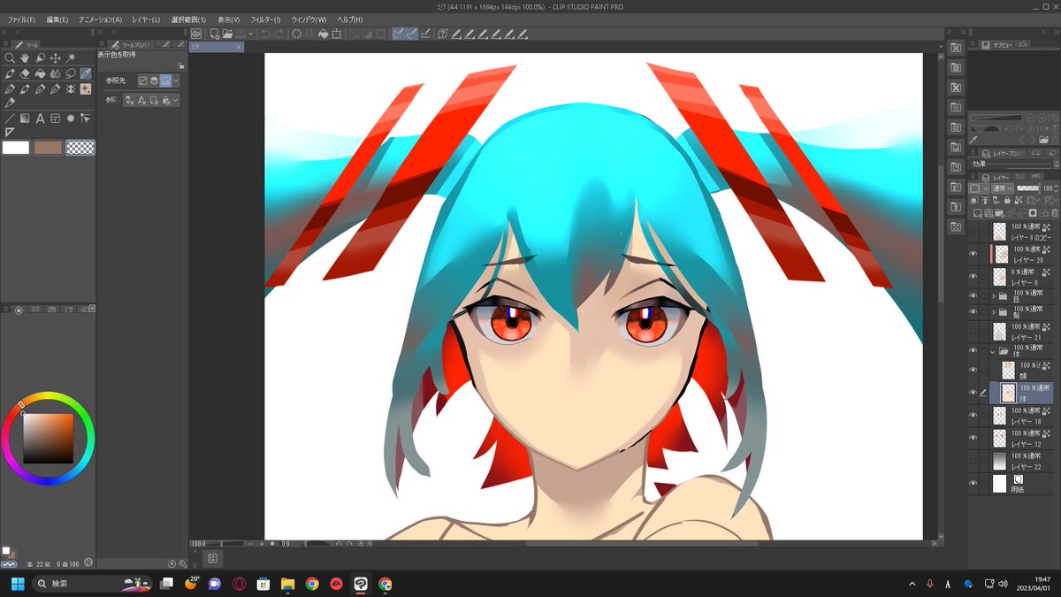Screen dimensions: 1061x597
Task: Click the Delete layer trash icon
Action: [1053, 212]
